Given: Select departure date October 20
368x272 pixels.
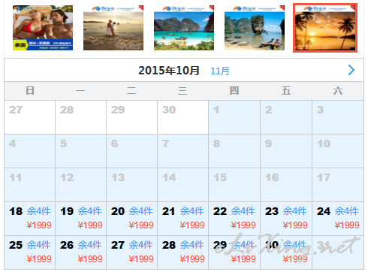Looking at the screenshot, I should pos(132,219).
